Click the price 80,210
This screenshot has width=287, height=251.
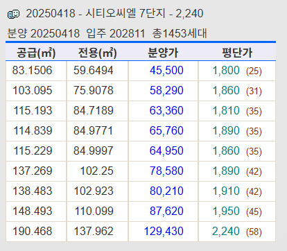166,191
